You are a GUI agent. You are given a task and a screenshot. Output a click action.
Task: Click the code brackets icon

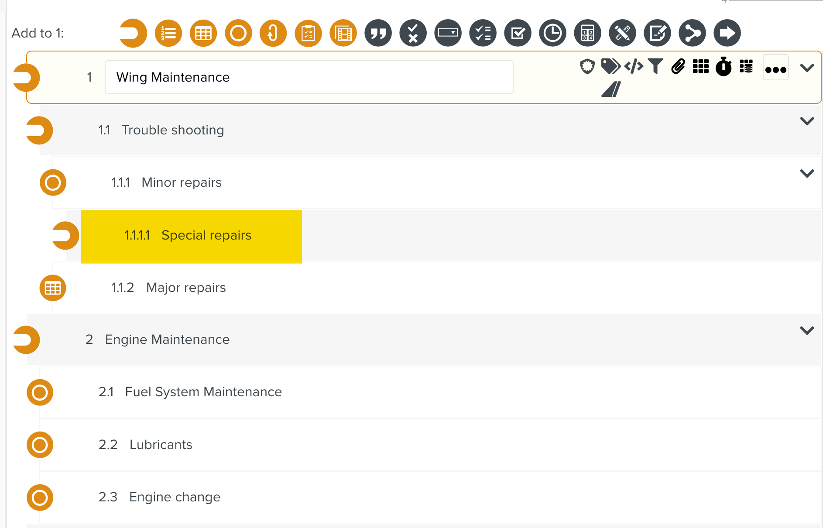click(x=634, y=66)
